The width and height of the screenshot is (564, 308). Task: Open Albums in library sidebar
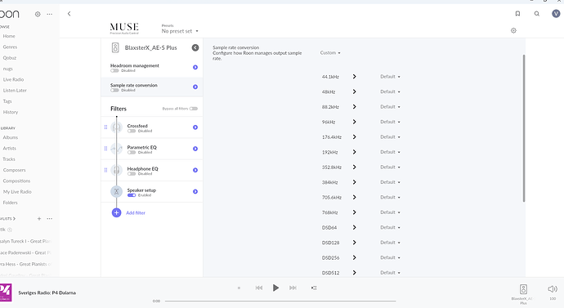pos(11,137)
